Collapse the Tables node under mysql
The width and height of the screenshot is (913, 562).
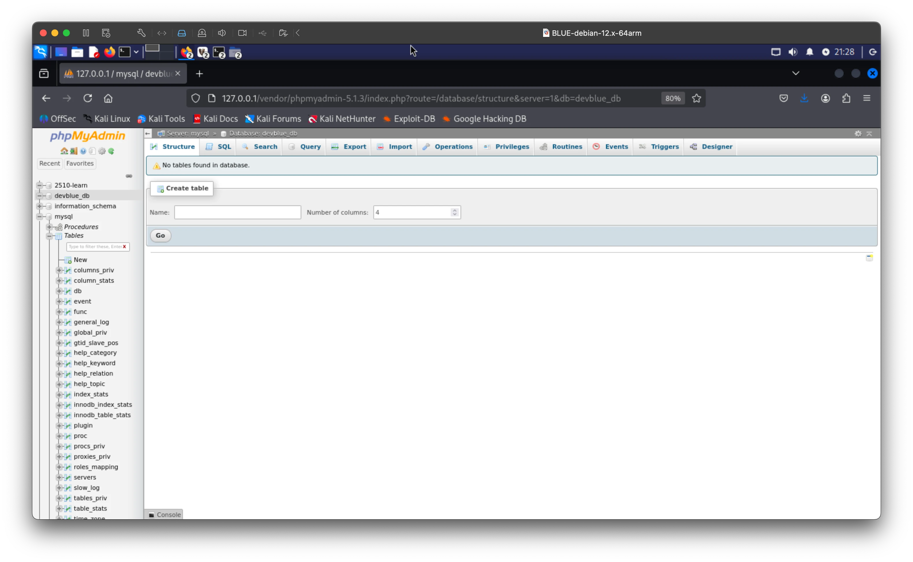(x=49, y=236)
